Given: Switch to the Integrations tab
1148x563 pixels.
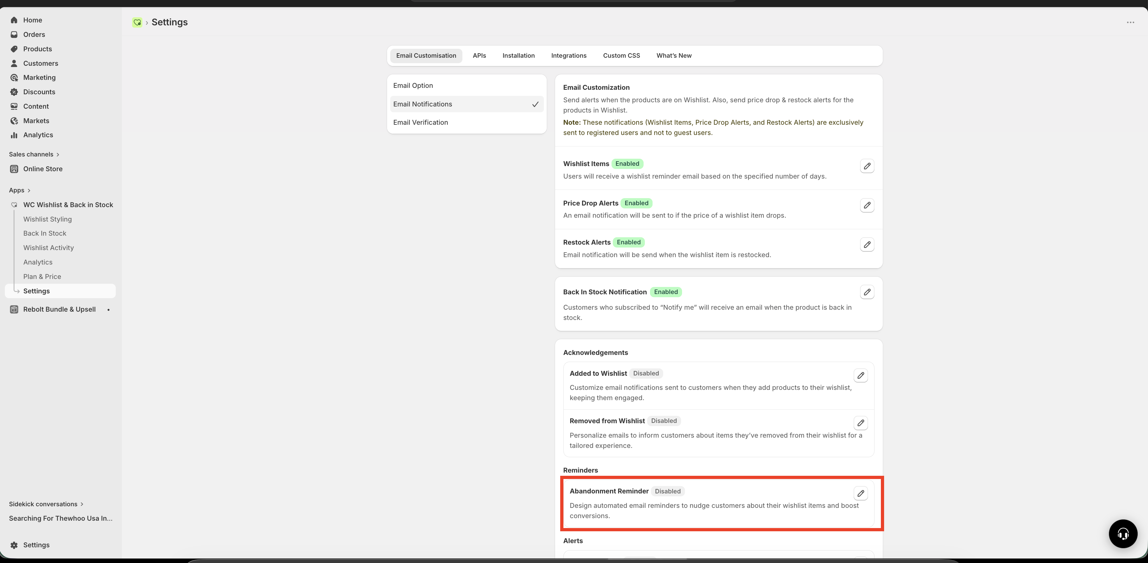Looking at the screenshot, I should click(x=569, y=56).
